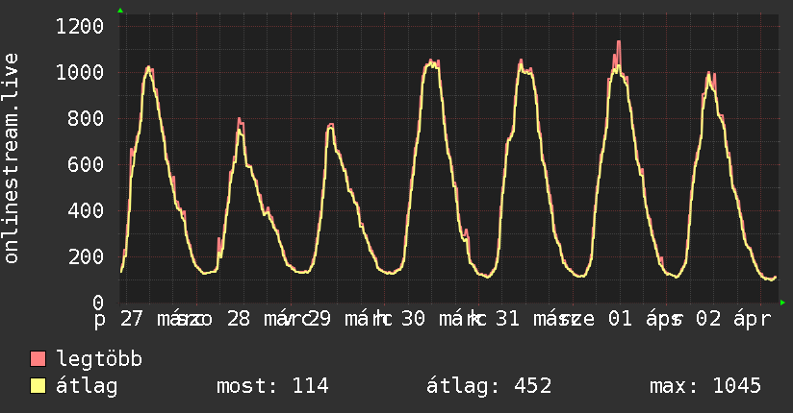Select the átlag legend label beside yellow swatch
Image resolution: width=793 pixels, height=413 pixels.
87,386
